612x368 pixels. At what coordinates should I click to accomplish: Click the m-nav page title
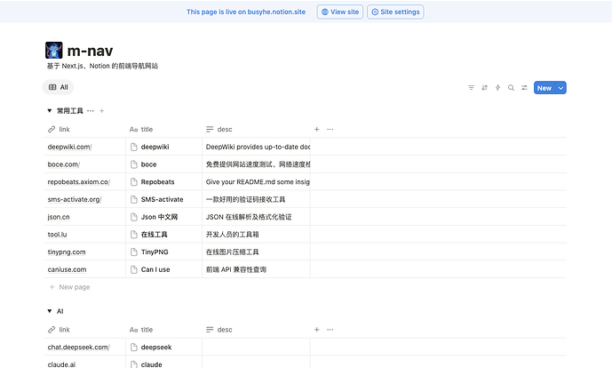point(91,51)
